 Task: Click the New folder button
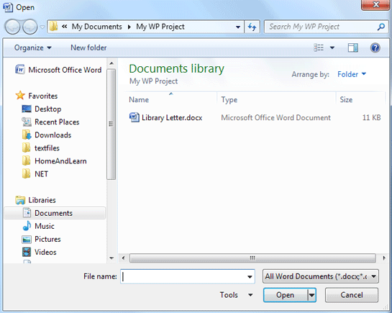click(88, 47)
